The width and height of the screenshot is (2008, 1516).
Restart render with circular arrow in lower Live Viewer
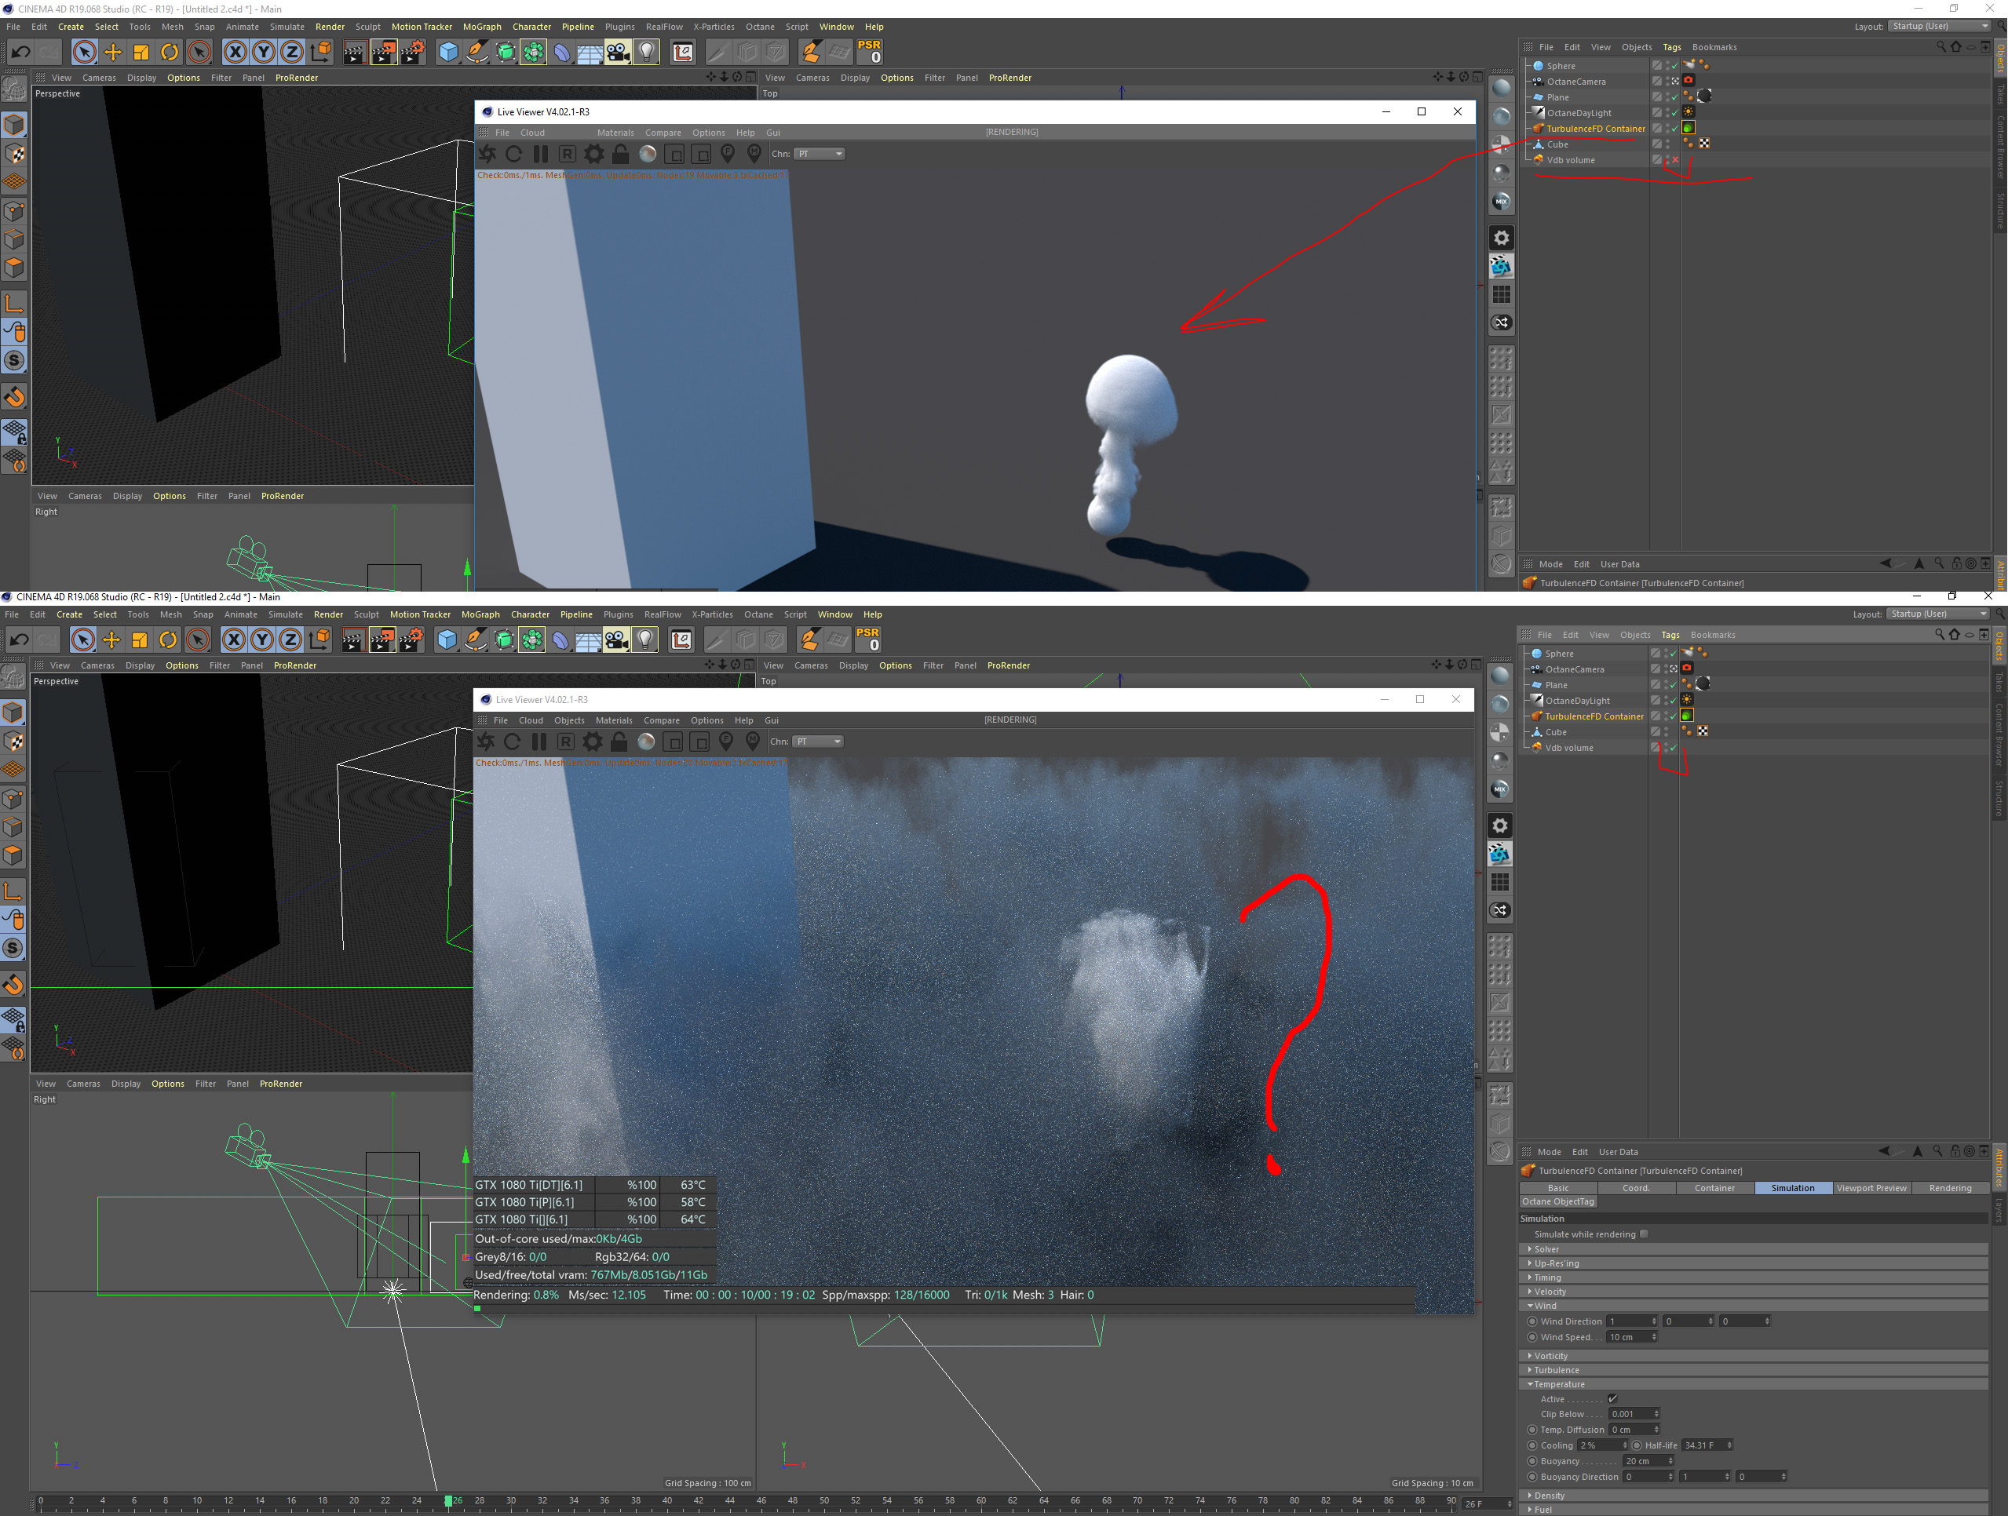512,742
